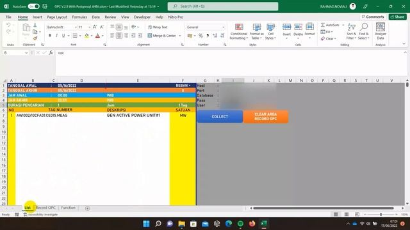
Task: Toggle center horizontal alignment
Action: coord(119,36)
